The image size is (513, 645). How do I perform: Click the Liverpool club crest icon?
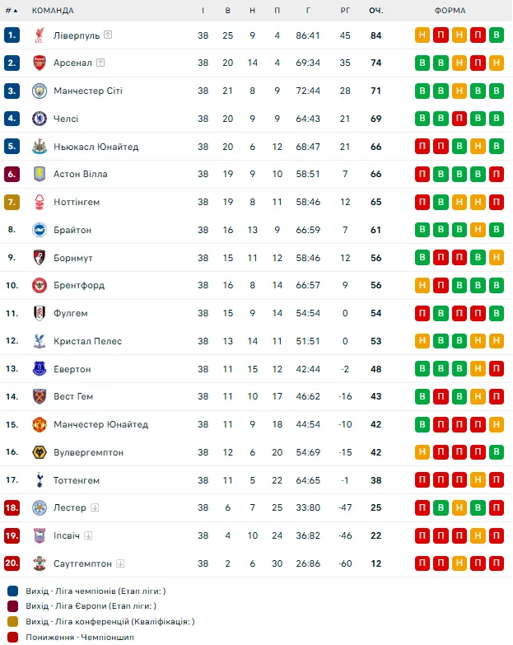pos(40,35)
